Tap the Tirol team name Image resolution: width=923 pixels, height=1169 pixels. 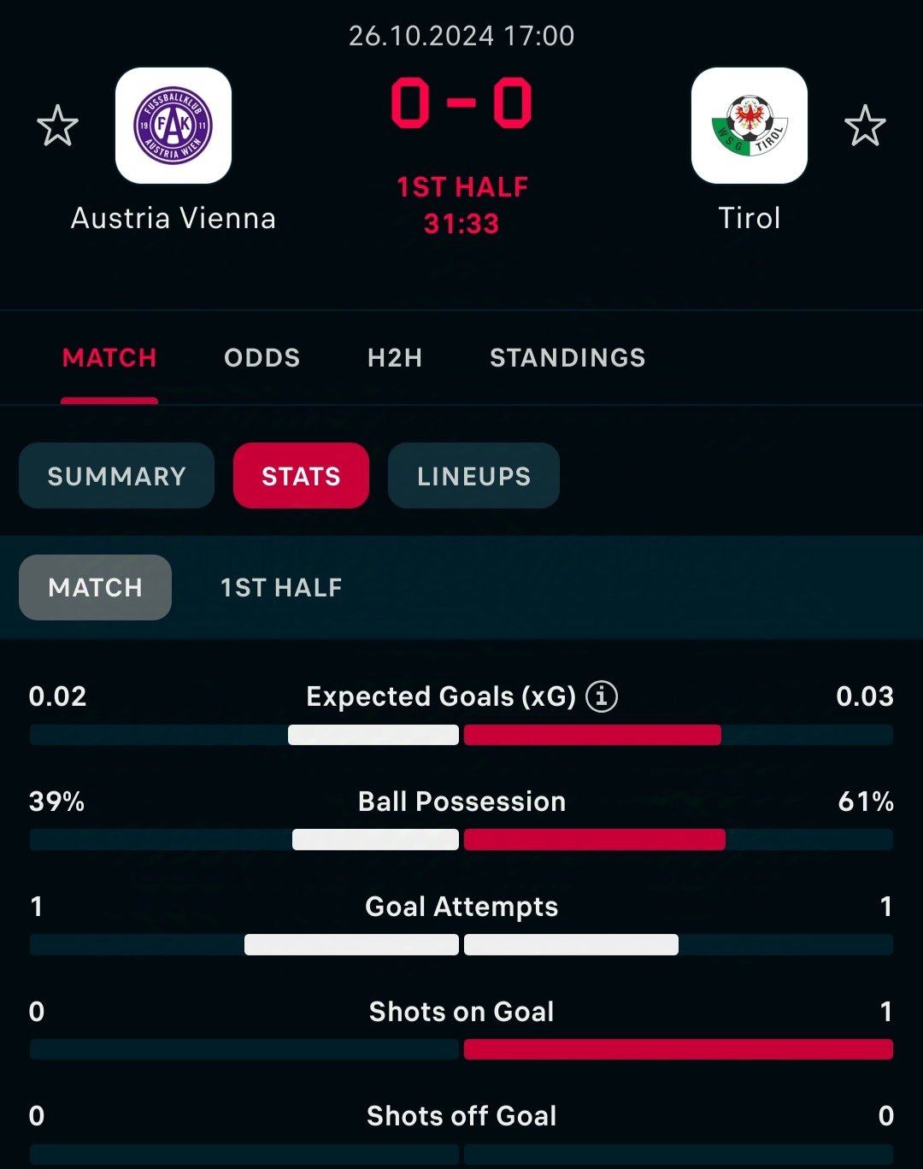click(x=750, y=218)
